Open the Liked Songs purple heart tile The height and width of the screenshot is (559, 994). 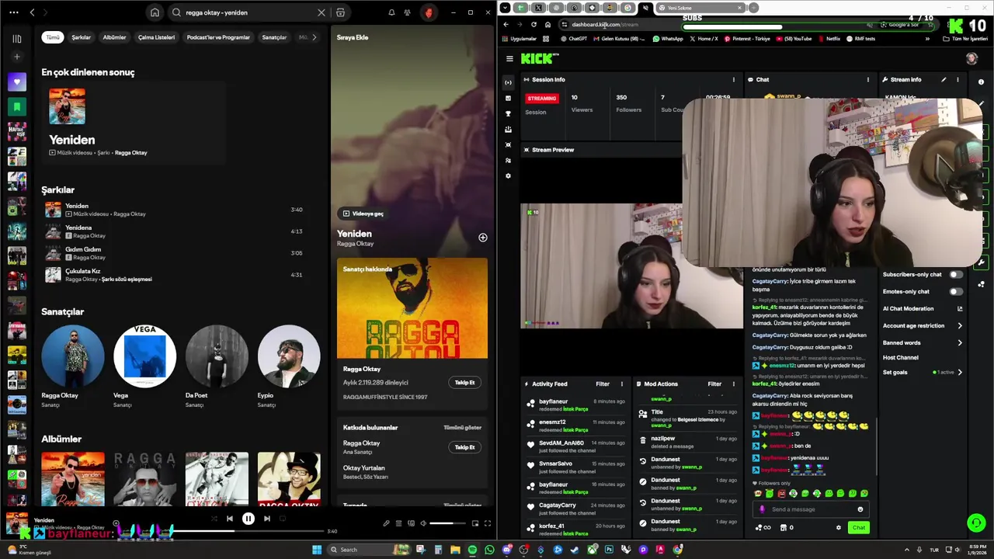click(x=17, y=82)
